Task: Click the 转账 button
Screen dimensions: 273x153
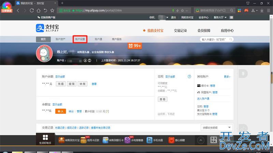Action: pos(83,84)
